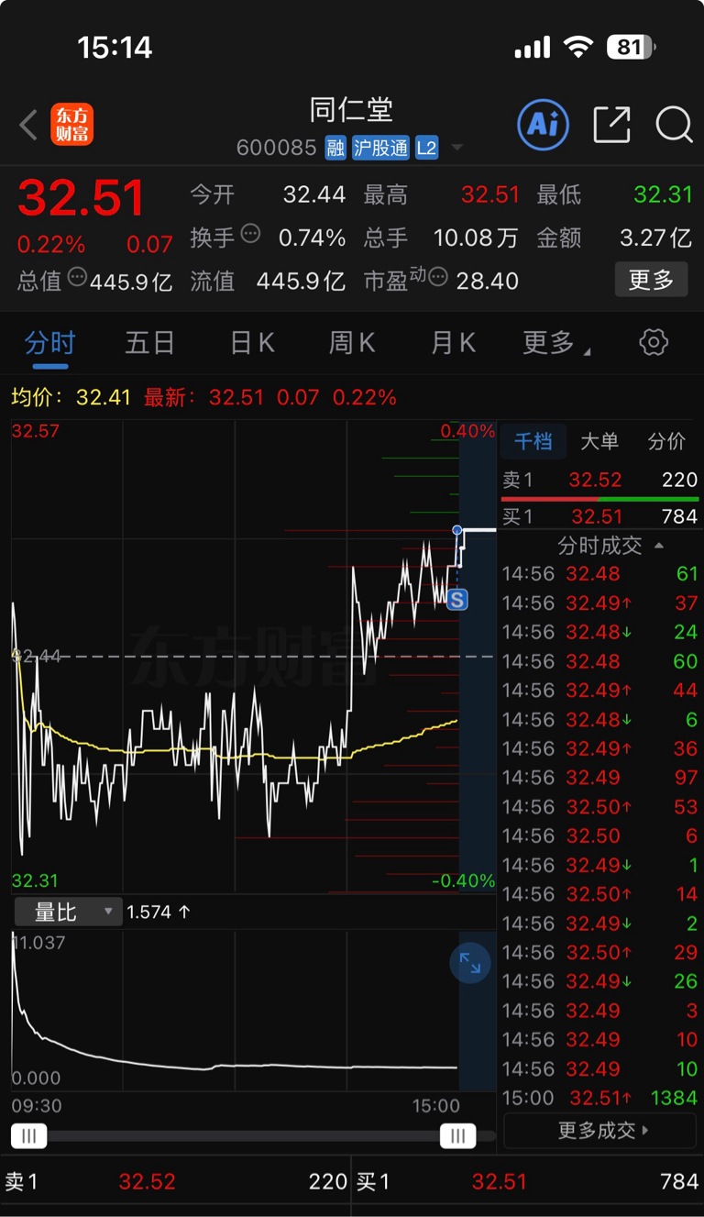The width and height of the screenshot is (704, 1217).
Task: Tap the left time range slider handle
Action: (x=29, y=1136)
